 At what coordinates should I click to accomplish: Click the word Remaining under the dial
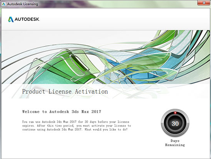175,145
